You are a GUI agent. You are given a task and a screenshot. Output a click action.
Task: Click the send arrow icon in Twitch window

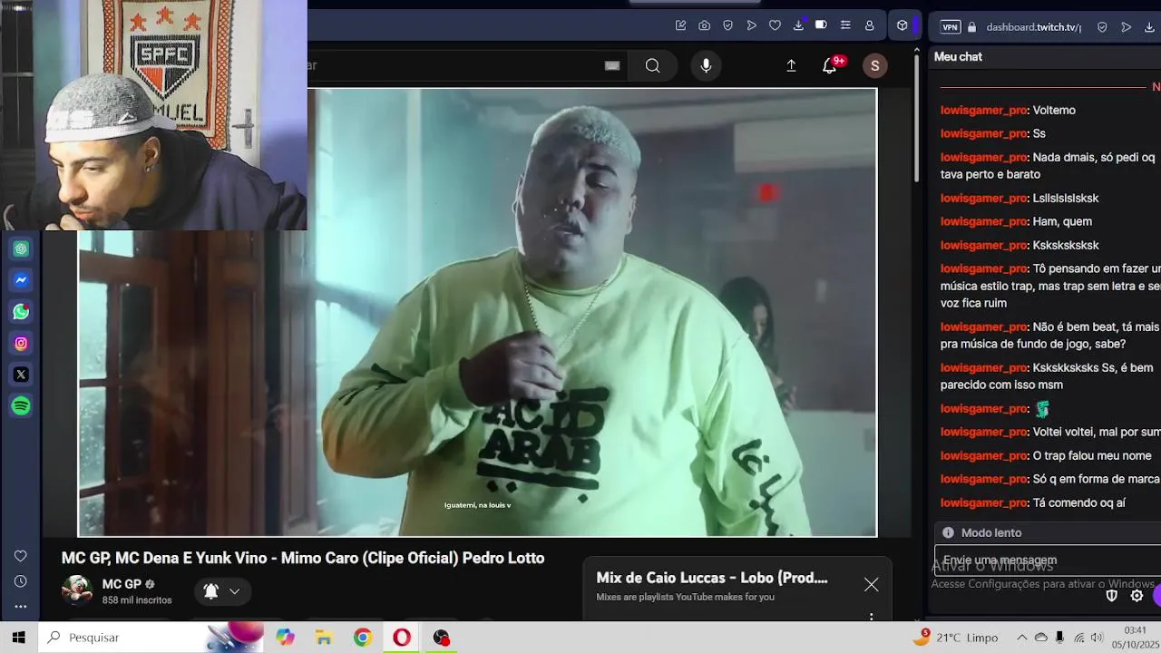click(1127, 27)
